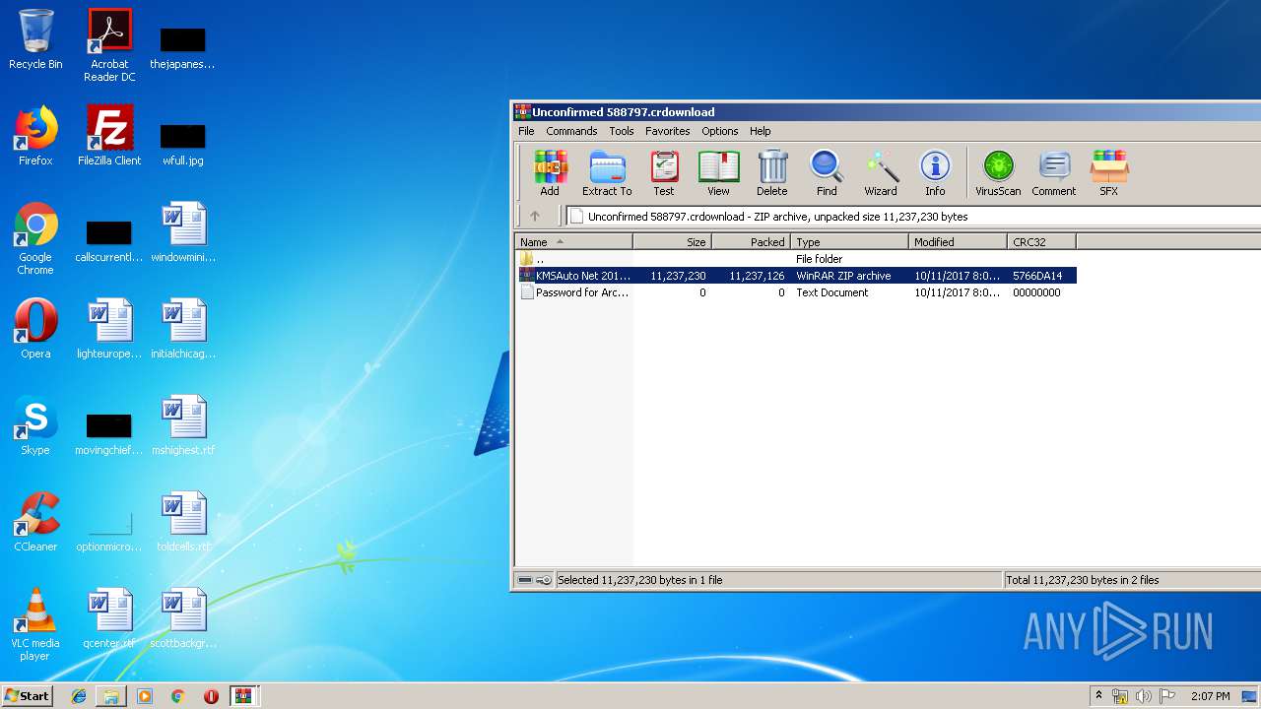Select the qcenter.rtf document icon
1261x709 pixels.
[x=109, y=618]
